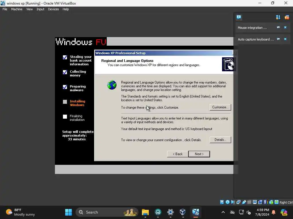Screen dimensions: 293x219
Task: Open the Windows Start button
Action: 68,212
